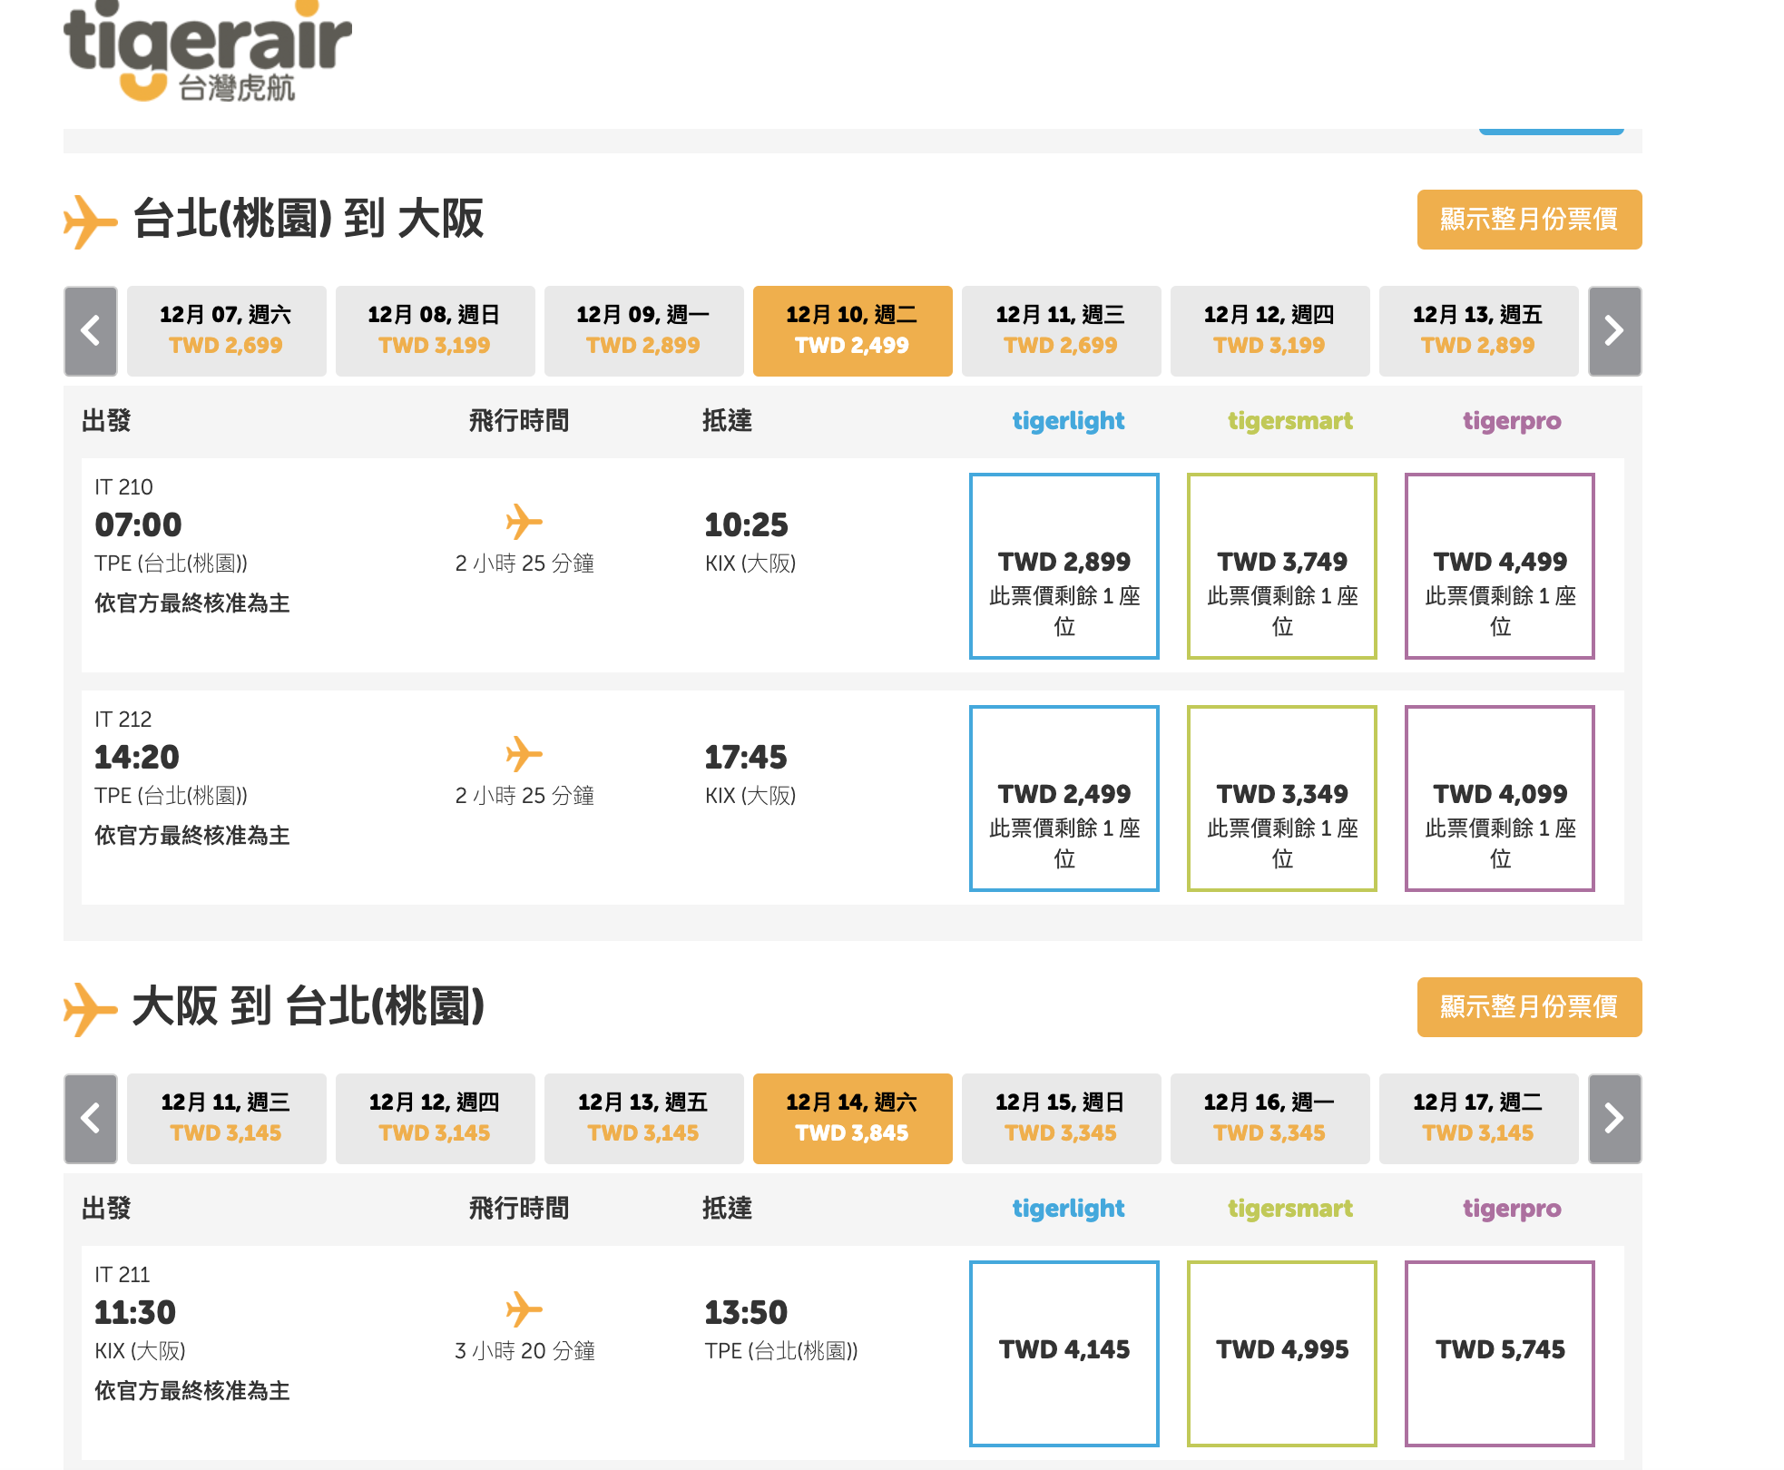Screen dimensions: 1784x1470
Task: Select return date 12月 15 週日 TWD 3,345
Action: tap(1062, 1119)
